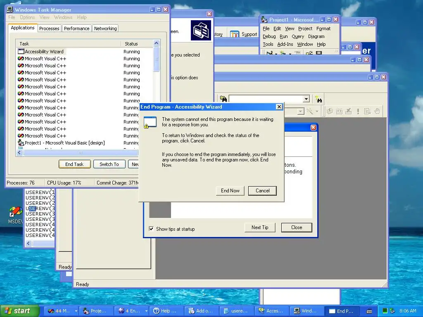Open Visual Basic Project menu

[305, 28]
